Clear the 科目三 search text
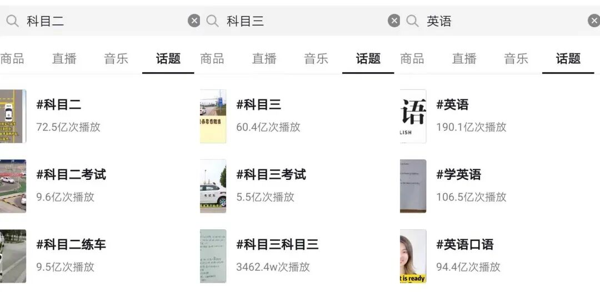The image size is (600, 292). coord(394,21)
